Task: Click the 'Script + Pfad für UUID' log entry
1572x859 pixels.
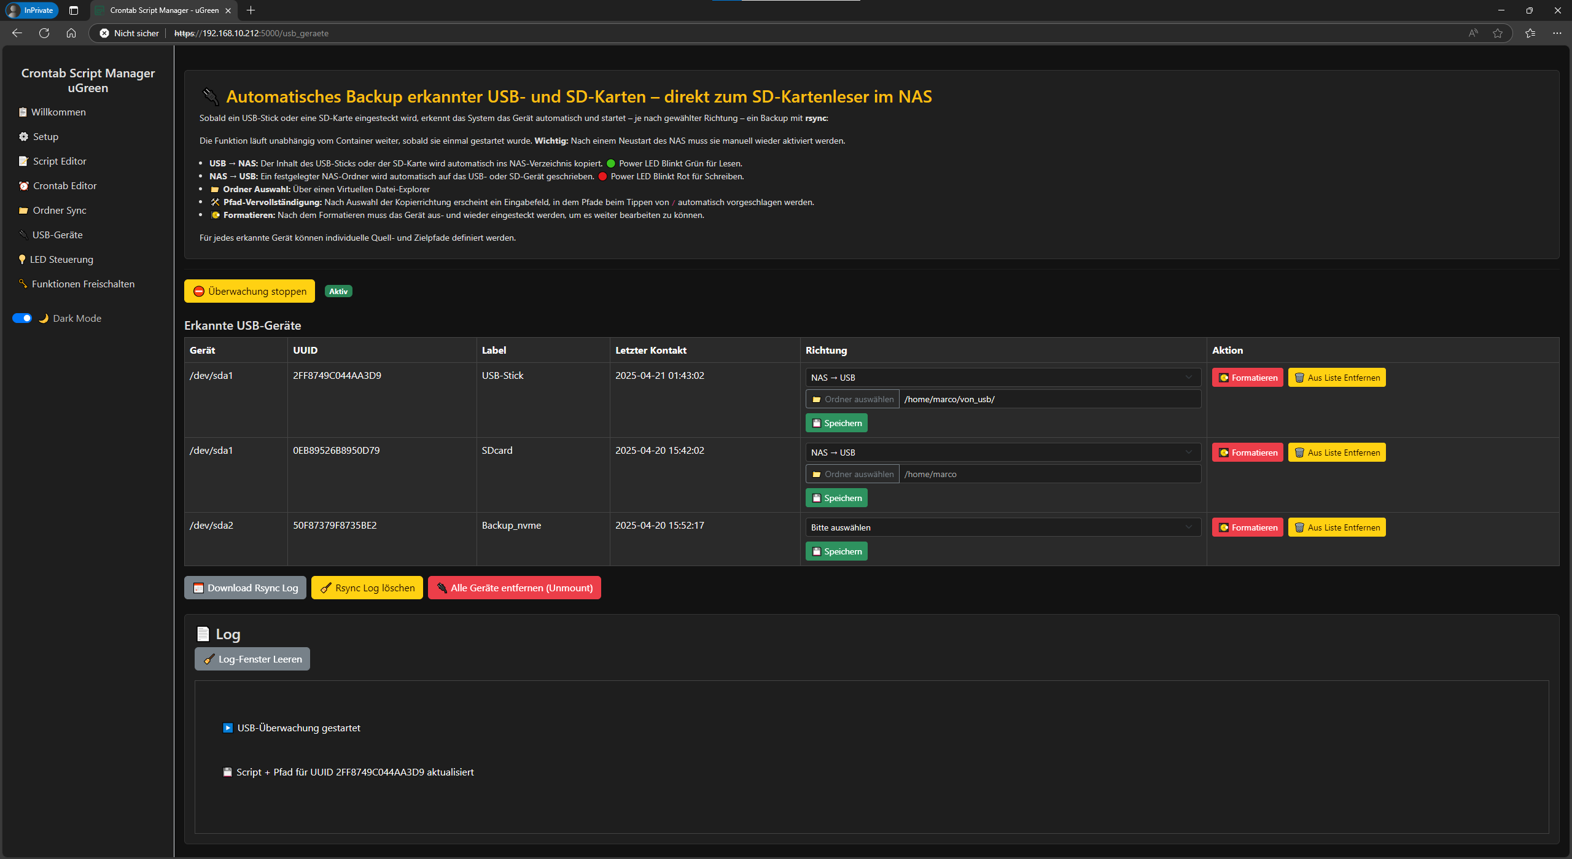Action: pyautogui.click(x=348, y=772)
